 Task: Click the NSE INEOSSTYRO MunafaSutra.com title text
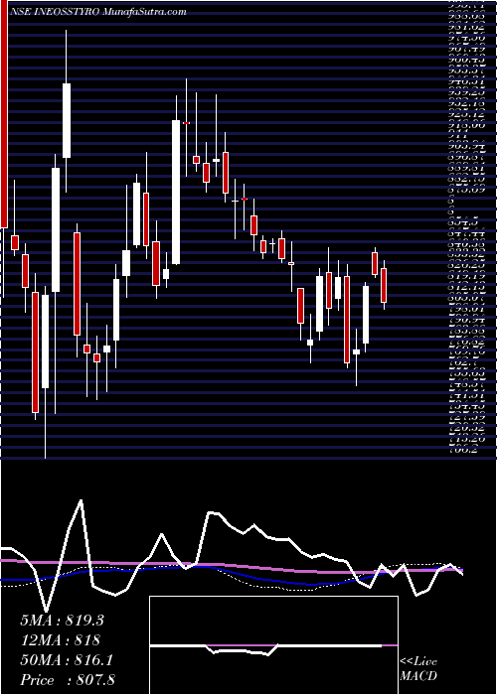98,12
